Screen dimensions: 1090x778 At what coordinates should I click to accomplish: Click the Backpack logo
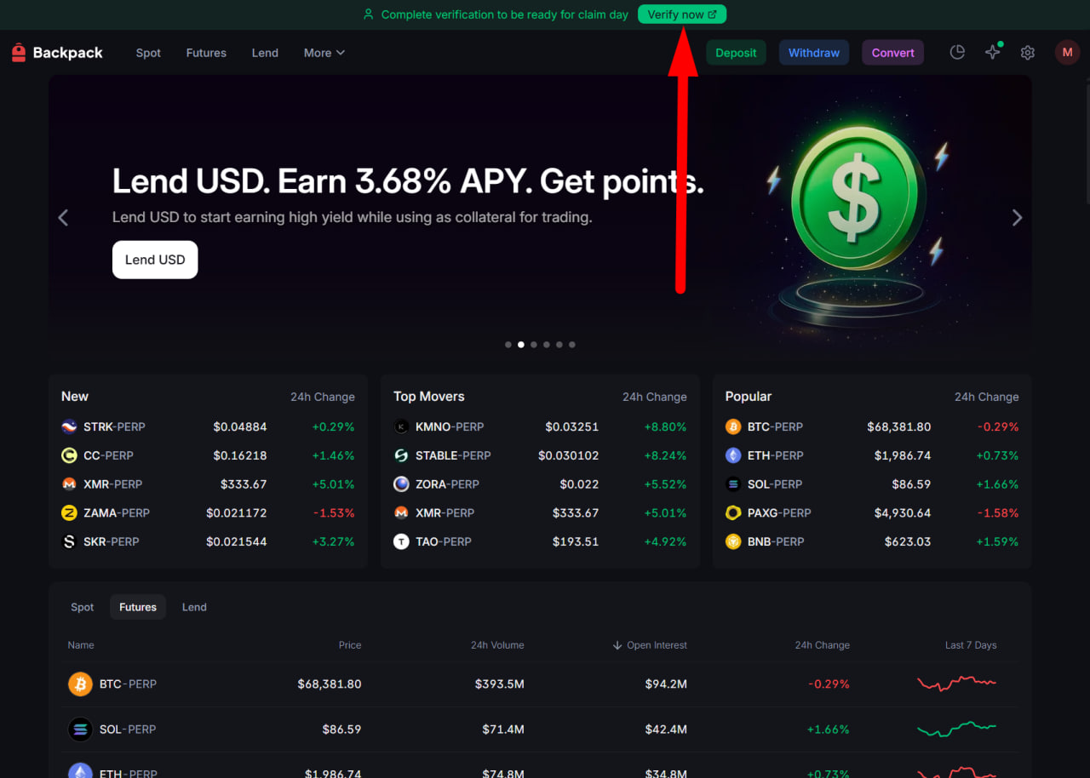(57, 53)
